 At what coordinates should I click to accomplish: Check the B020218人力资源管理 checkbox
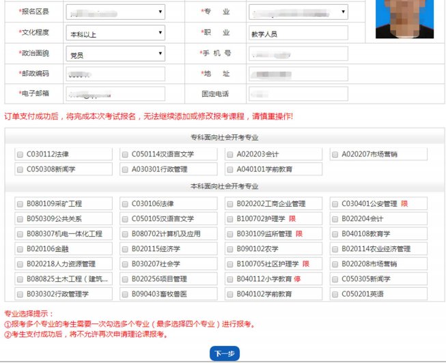pos(19,264)
